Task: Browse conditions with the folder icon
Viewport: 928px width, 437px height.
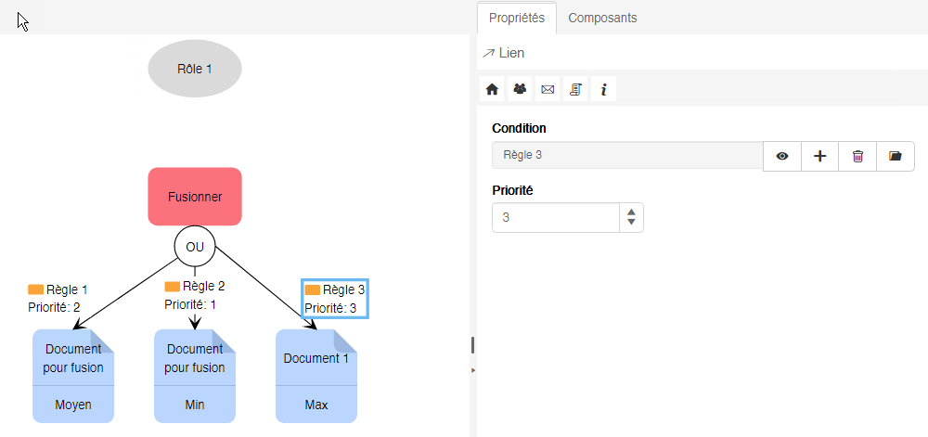Action: pos(895,156)
